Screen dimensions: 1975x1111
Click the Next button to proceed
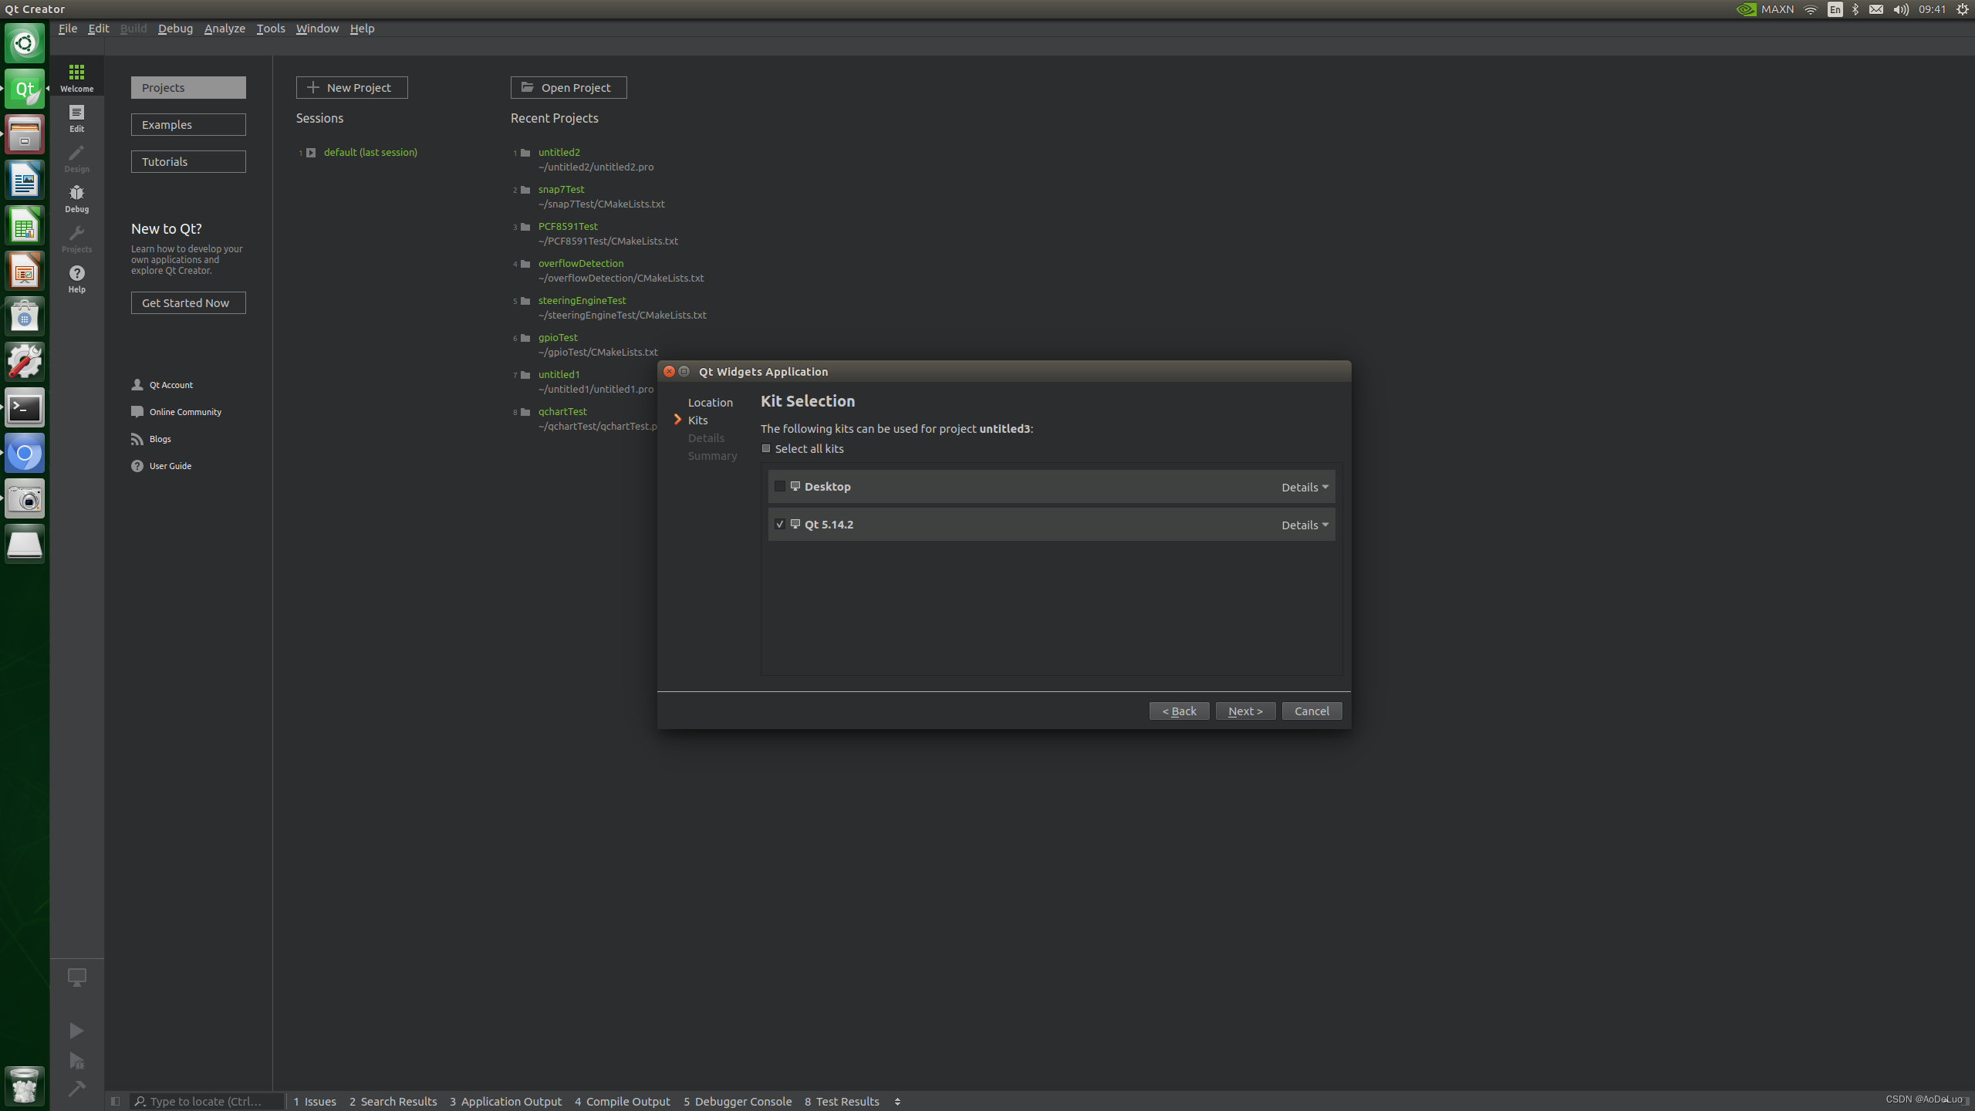(x=1245, y=711)
